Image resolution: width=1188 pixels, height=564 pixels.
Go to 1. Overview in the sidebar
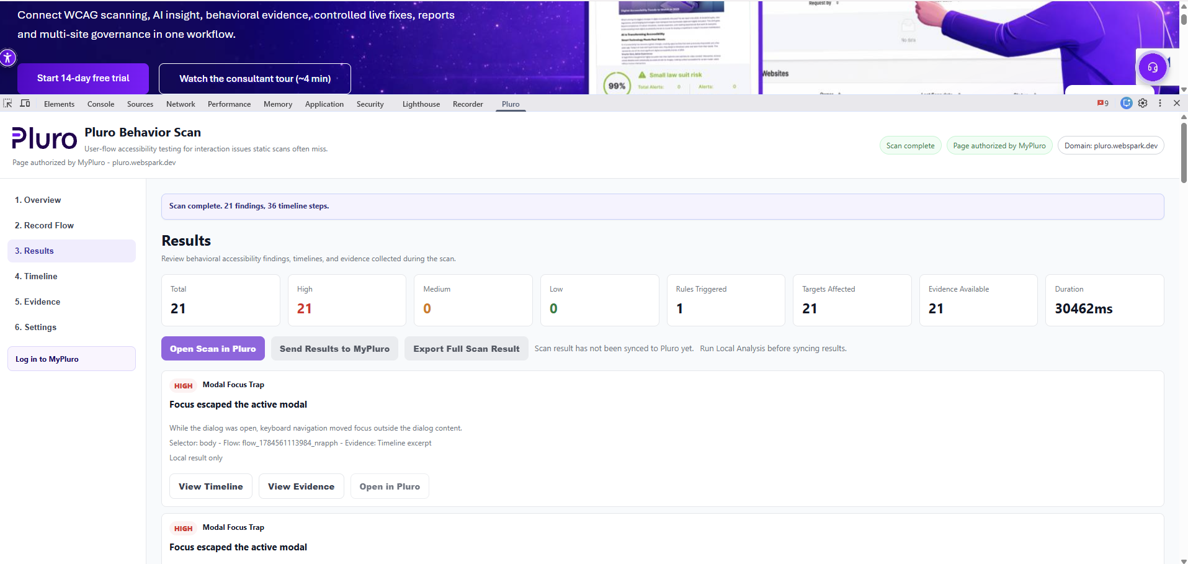(x=71, y=200)
